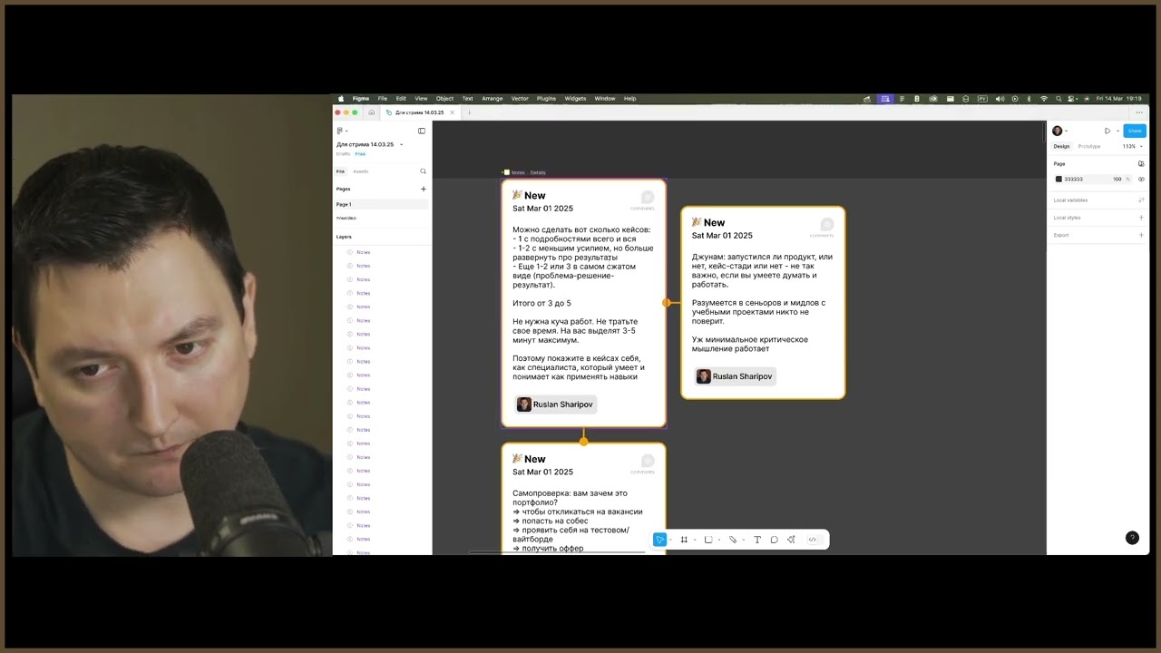Open Wi-Fi icon in macOS menu bar
The height and width of the screenshot is (653, 1161).
tap(1043, 98)
